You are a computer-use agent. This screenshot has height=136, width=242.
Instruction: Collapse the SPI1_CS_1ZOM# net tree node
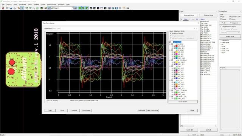click(x=170, y=60)
